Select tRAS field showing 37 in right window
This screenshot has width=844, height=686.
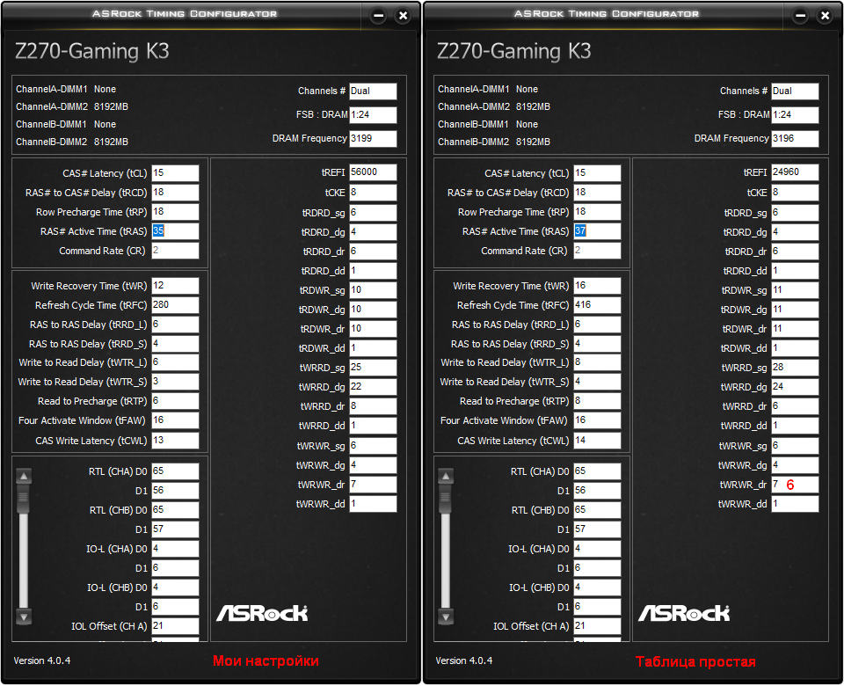coord(597,231)
